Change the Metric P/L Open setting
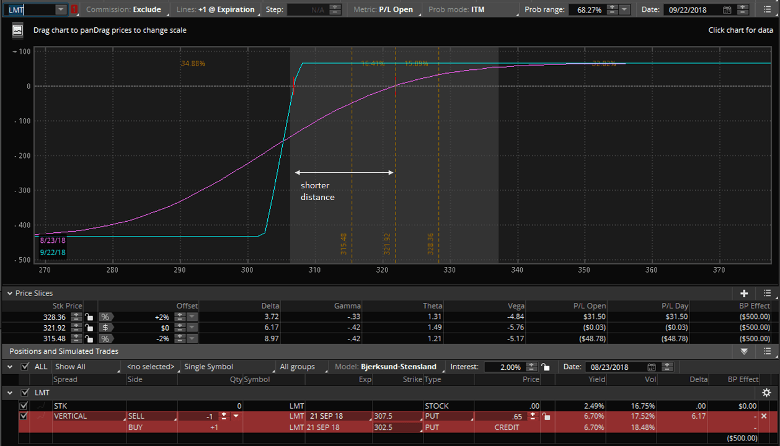The height and width of the screenshot is (446, 780). click(384, 10)
